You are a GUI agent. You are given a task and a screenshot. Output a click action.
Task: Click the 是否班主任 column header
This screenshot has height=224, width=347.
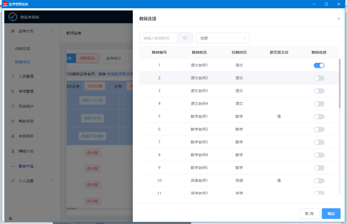point(279,52)
